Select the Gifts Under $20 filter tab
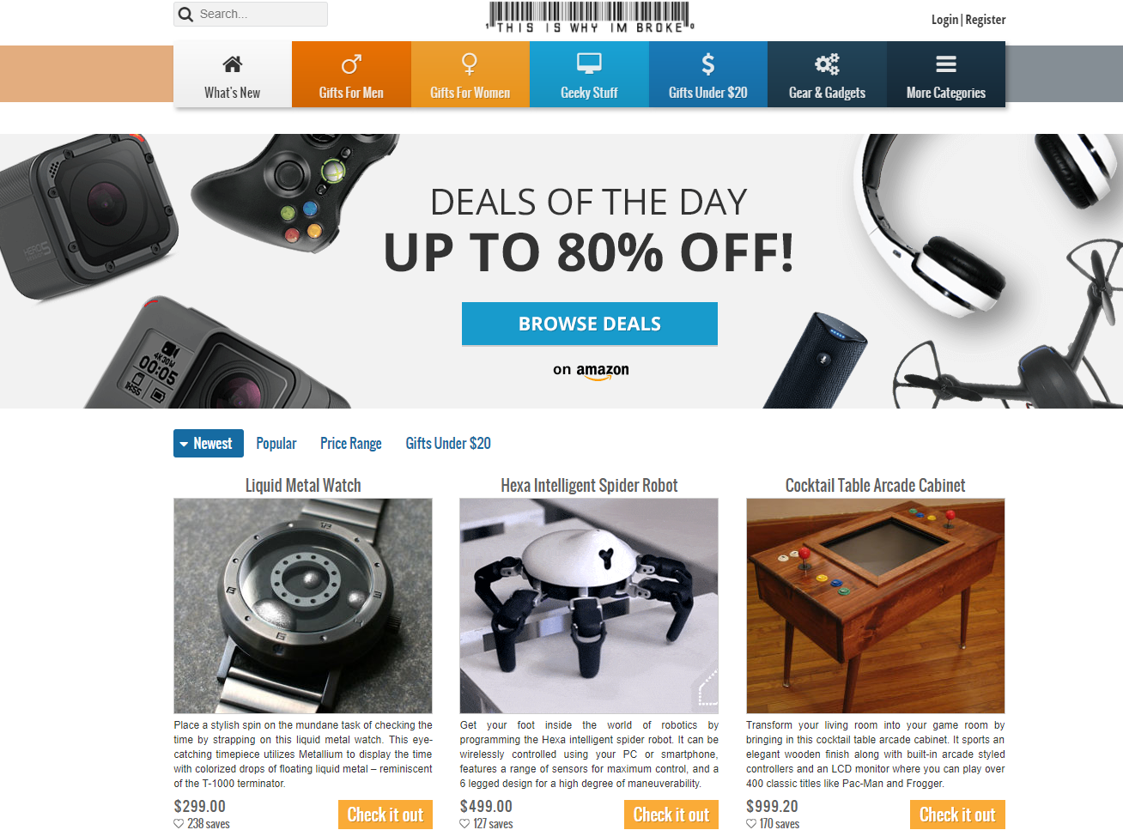 [x=448, y=444]
